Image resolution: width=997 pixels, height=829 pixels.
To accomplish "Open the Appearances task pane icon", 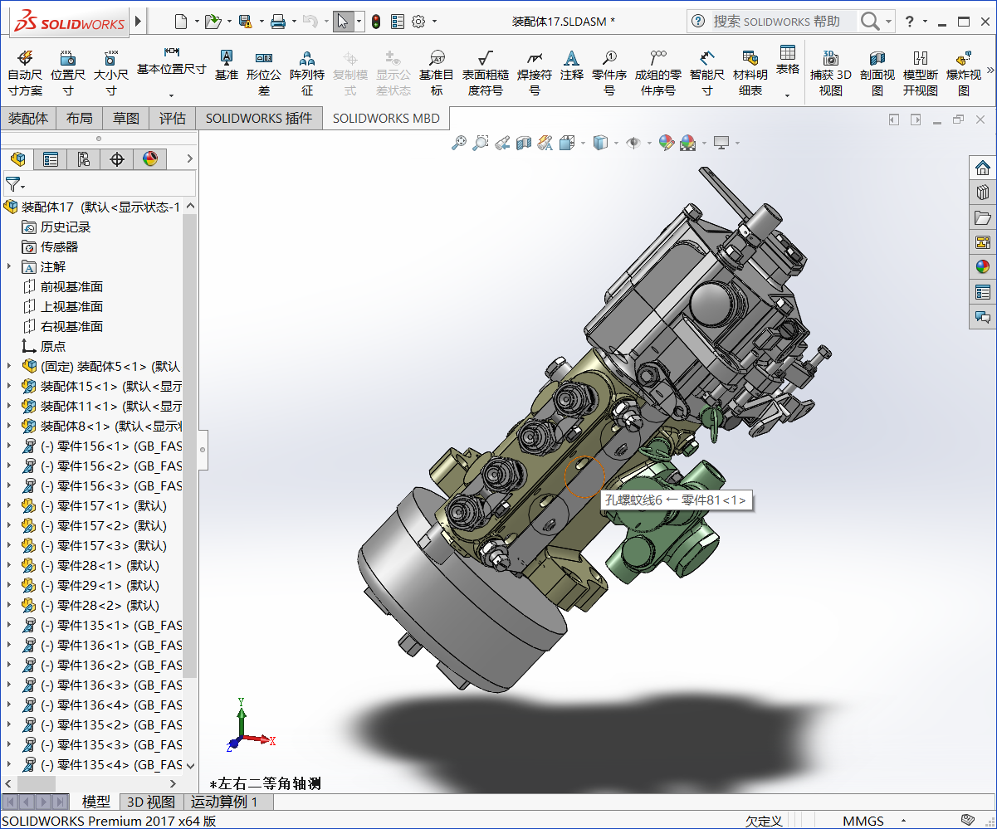I will pyautogui.click(x=983, y=267).
